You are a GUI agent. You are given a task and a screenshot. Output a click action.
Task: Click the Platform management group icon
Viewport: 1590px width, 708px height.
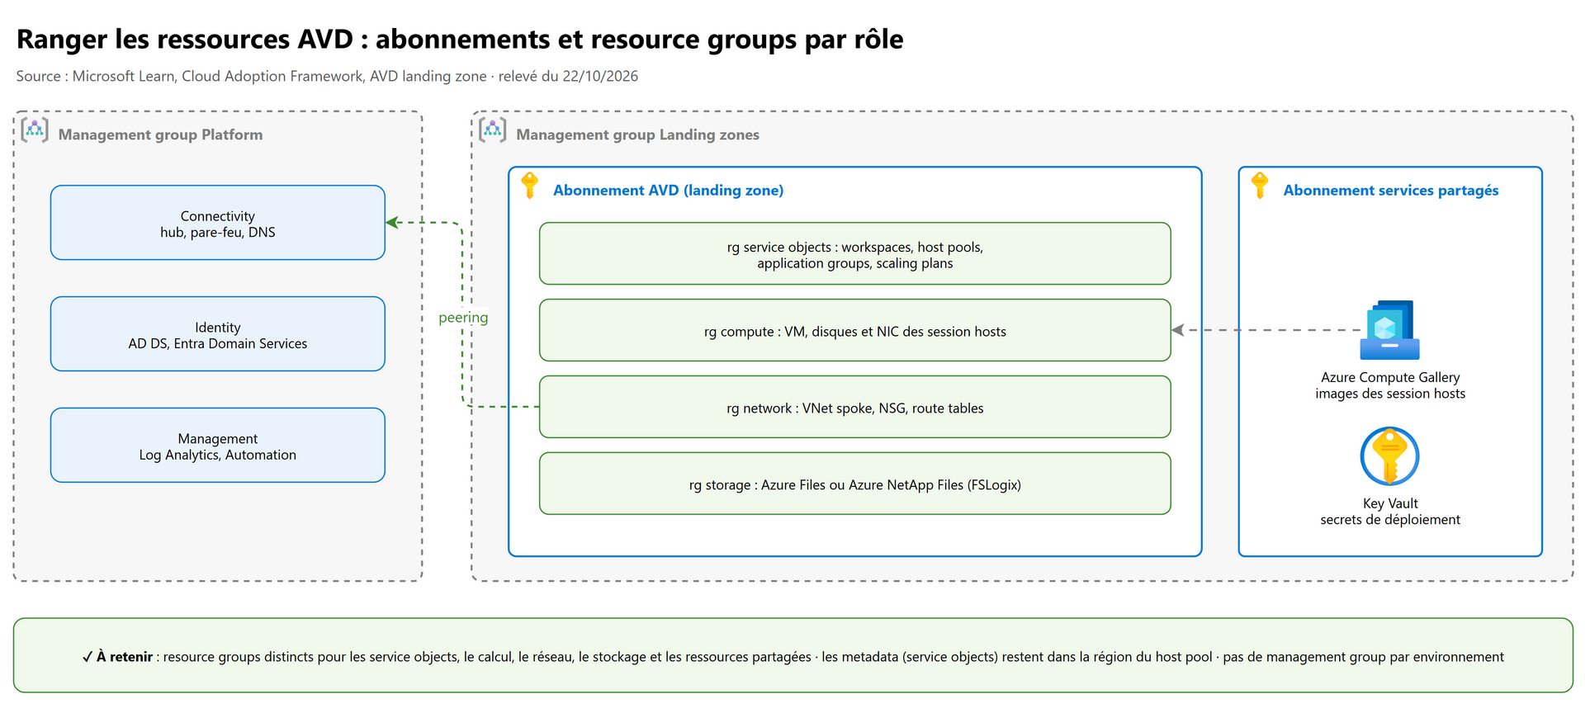pyautogui.click(x=35, y=130)
